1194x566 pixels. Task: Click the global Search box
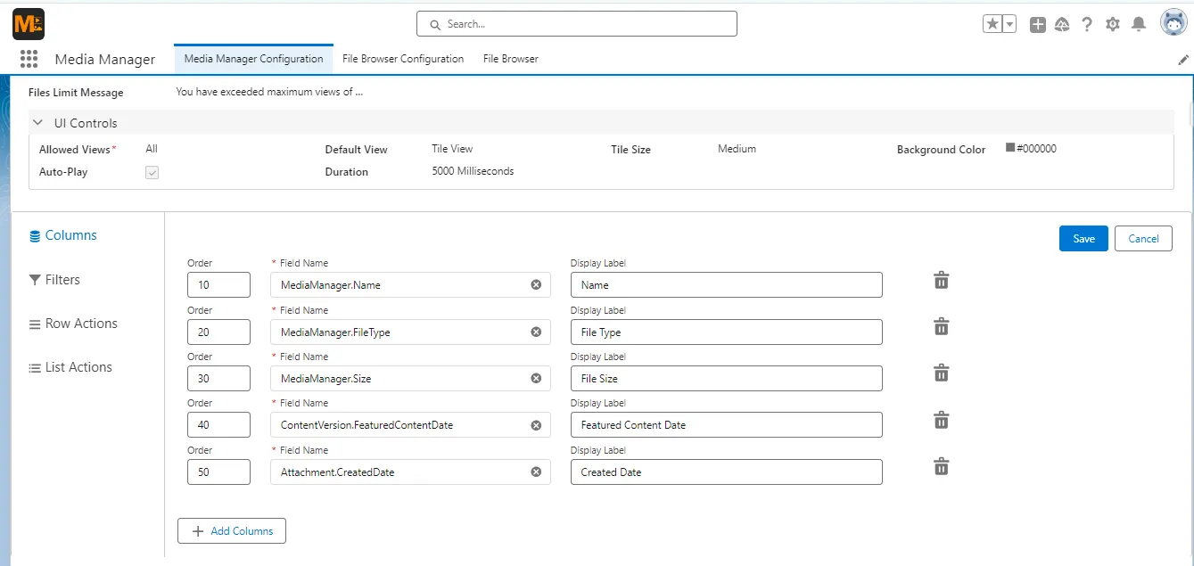click(577, 24)
